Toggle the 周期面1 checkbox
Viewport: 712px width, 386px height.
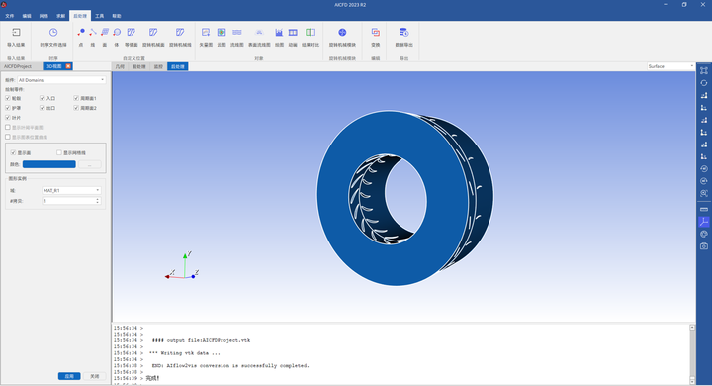76,98
